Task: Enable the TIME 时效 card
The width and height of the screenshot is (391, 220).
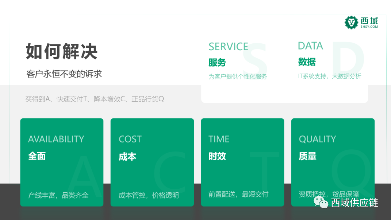Action: pos(242,162)
